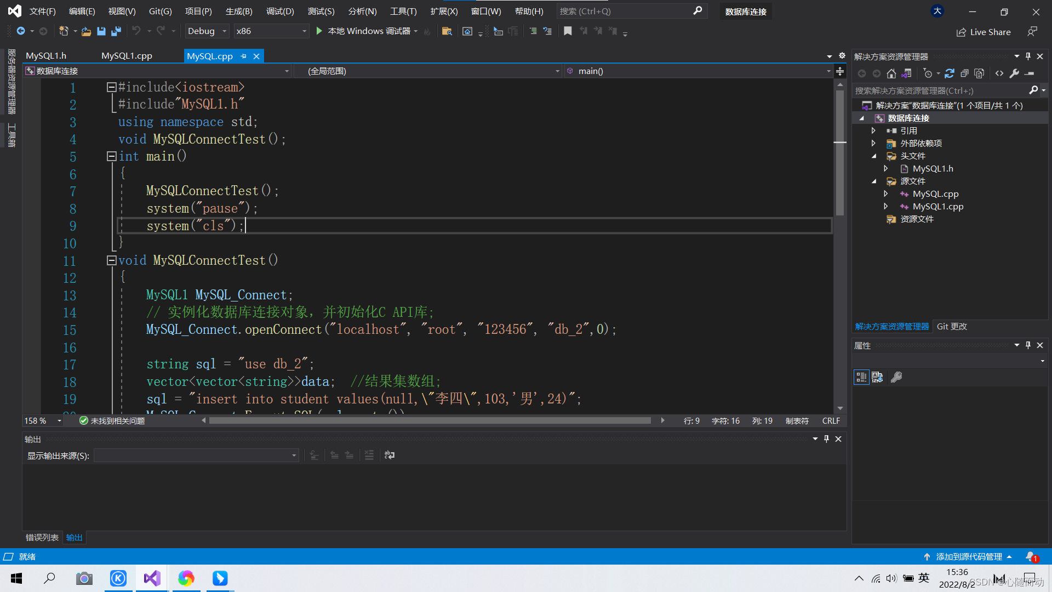Switch to the MySQL1.h tab
This screenshot has width=1052, height=592.
pos(46,56)
